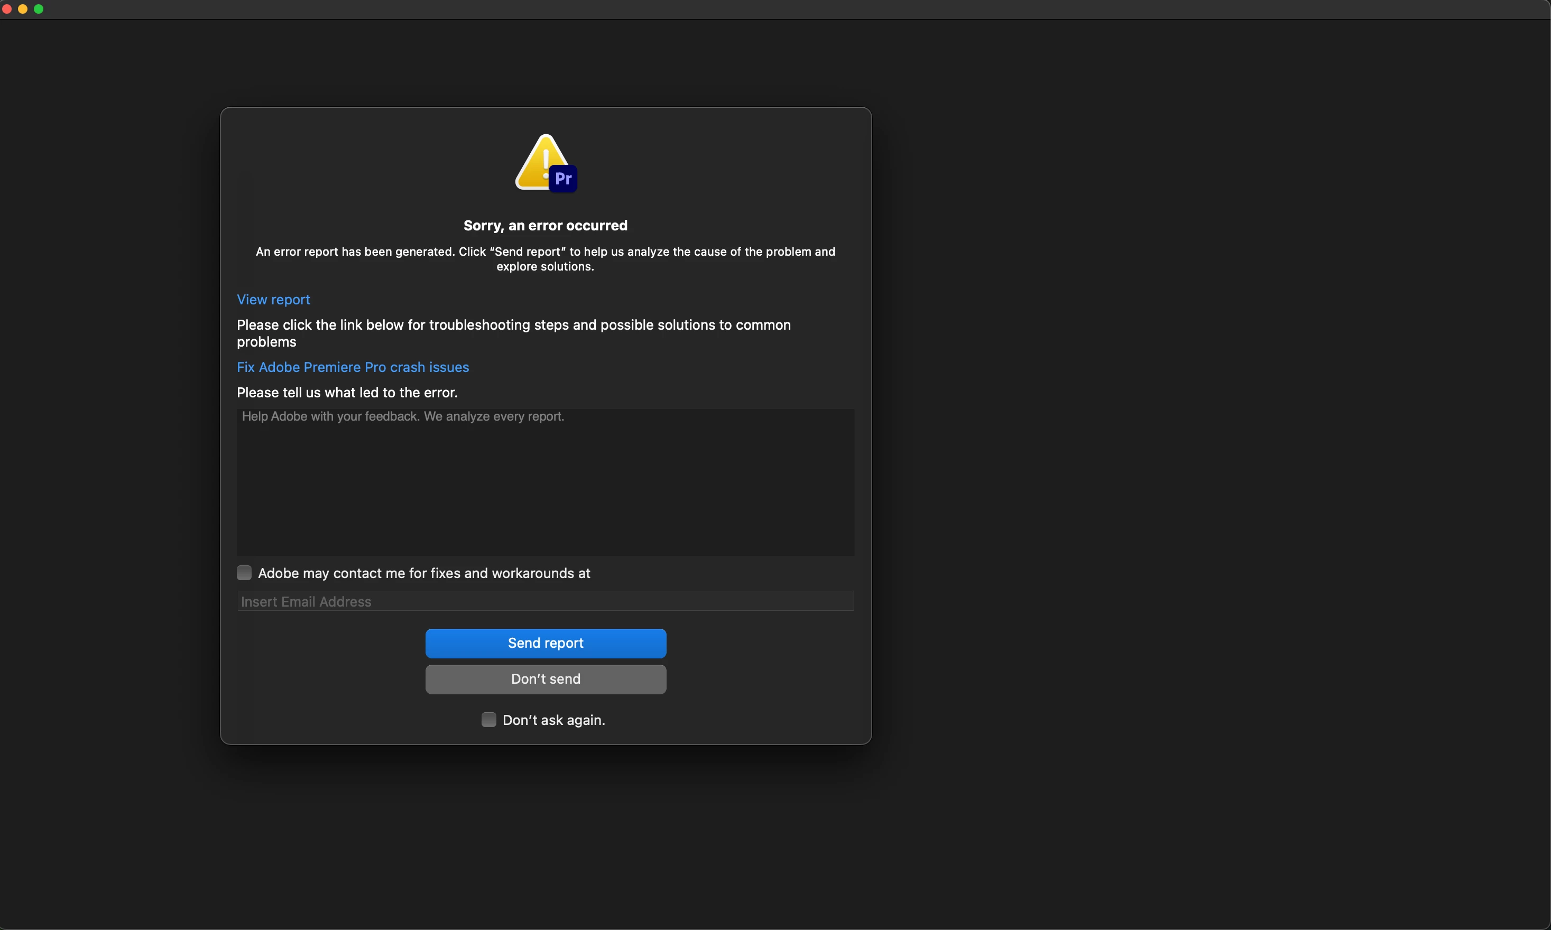Click 'Adobe may contact me' label text
1551x930 pixels.
click(424, 573)
